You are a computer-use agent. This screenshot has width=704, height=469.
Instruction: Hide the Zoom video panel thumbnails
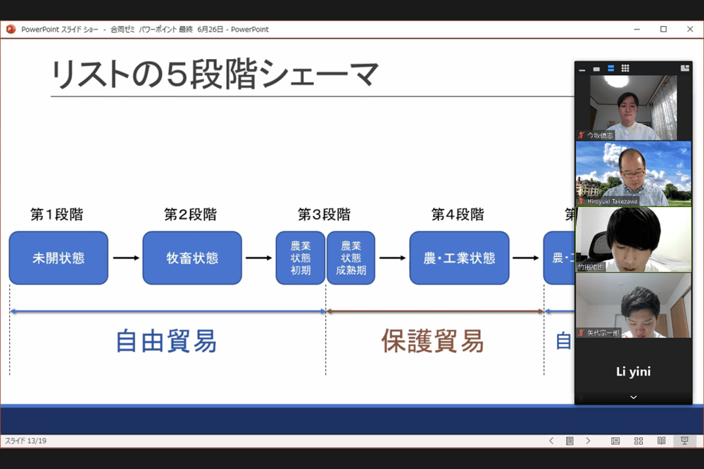(582, 69)
